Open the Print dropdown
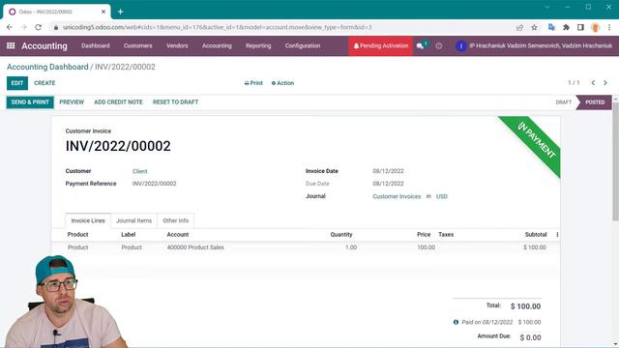 [253, 83]
